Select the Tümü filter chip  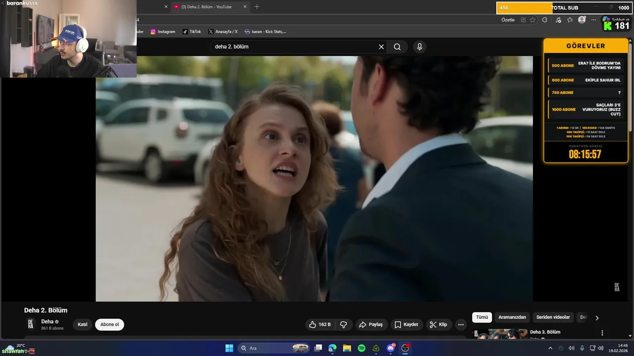coord(482,317)
